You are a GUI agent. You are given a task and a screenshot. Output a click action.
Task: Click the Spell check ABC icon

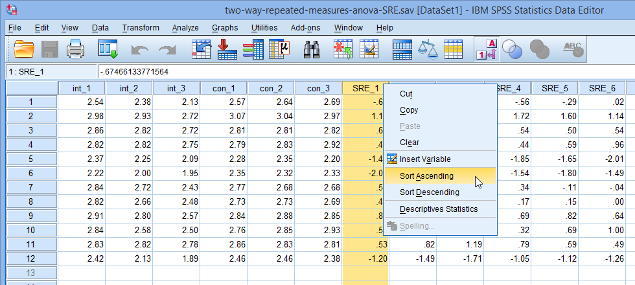574,49
